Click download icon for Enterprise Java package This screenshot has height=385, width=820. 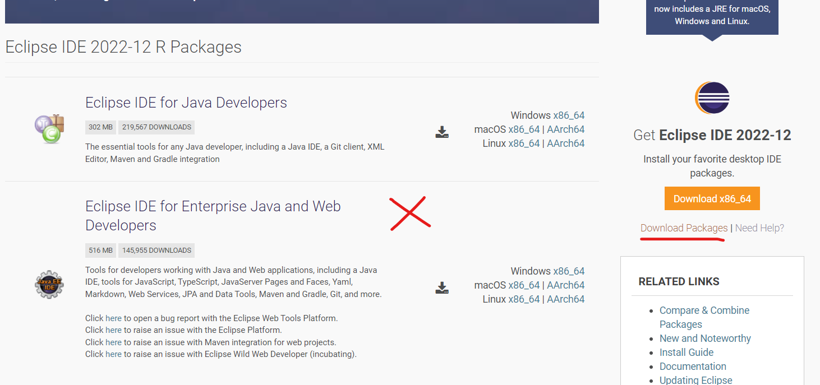pos(442,288)
